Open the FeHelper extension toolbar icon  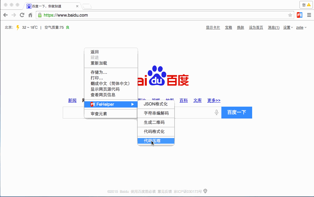coord(299,15)
